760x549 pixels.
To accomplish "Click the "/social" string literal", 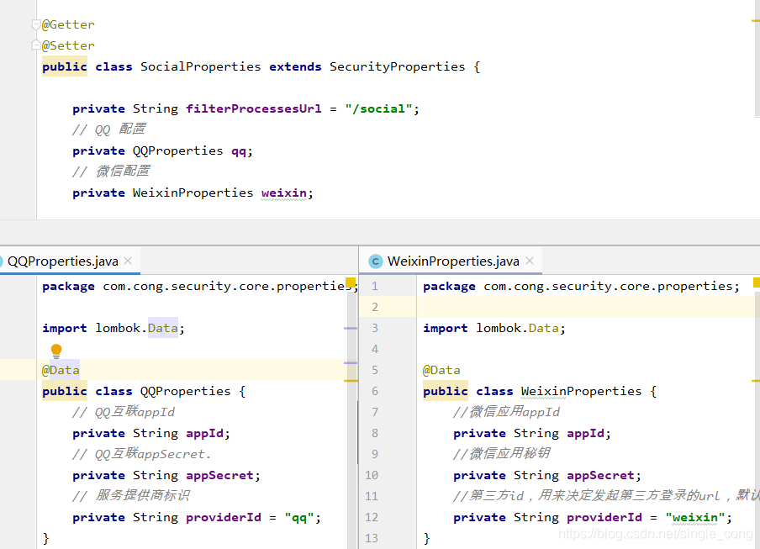I will point(378,108).
